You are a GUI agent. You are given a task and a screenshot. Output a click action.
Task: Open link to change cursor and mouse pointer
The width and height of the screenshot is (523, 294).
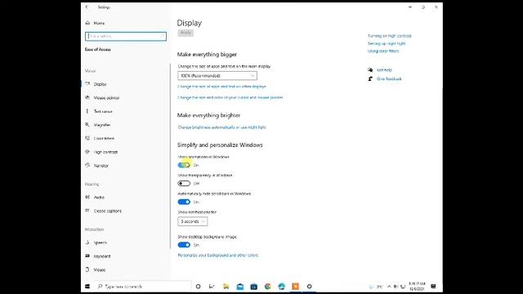(230, 97)
